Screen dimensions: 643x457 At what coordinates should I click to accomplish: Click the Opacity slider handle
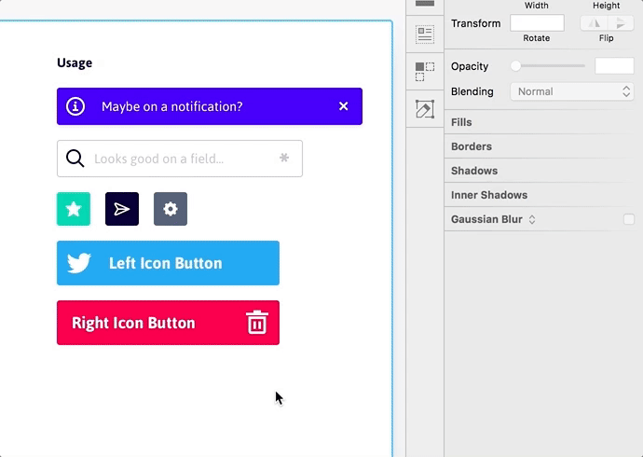(515, 66)
